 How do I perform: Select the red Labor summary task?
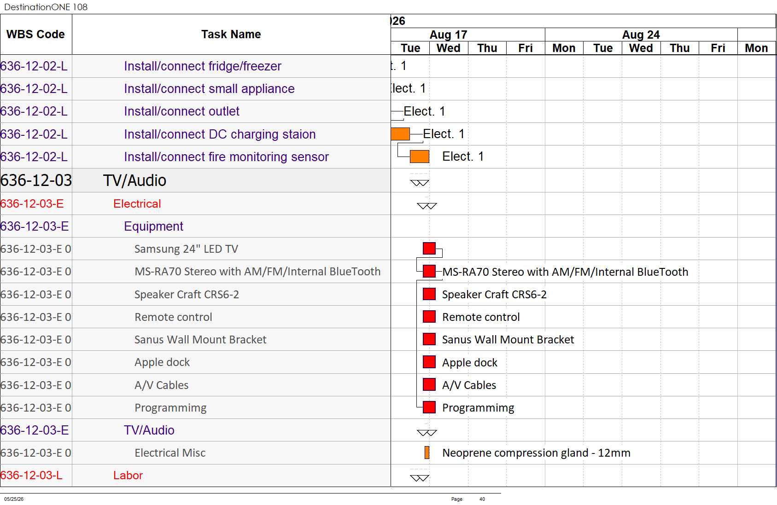[x=128, y=476]
